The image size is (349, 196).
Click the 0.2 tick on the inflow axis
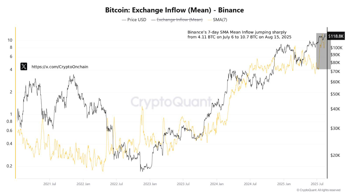[9, 166]
